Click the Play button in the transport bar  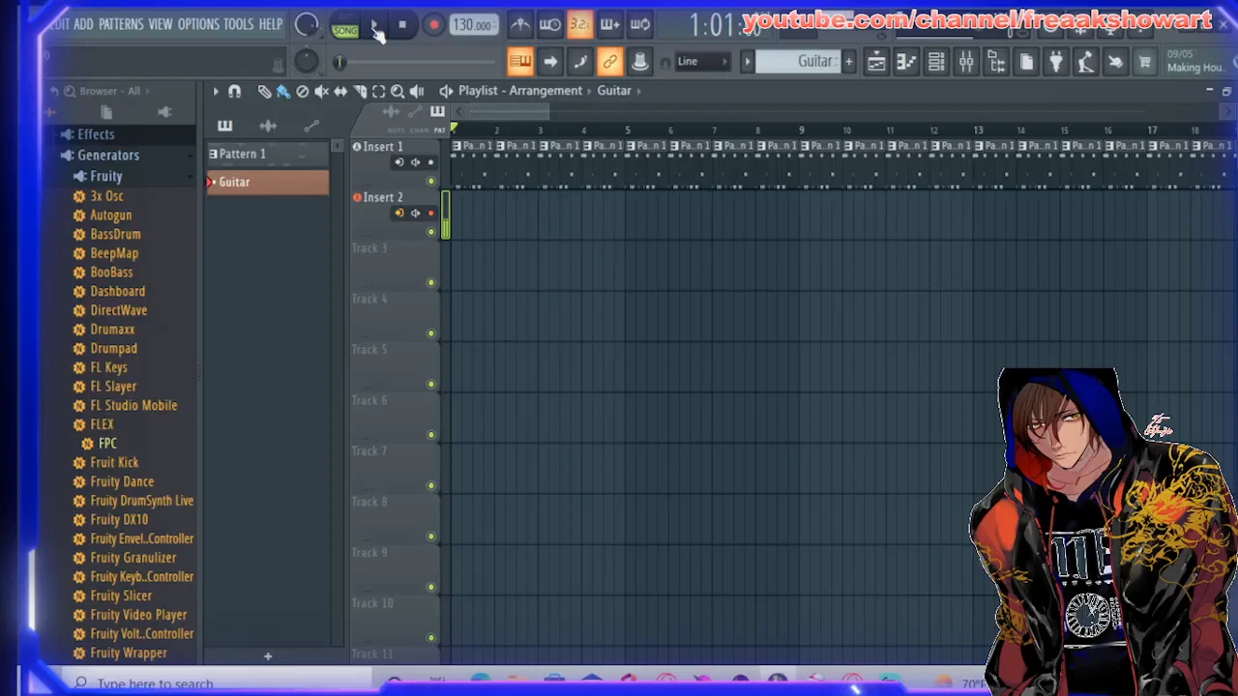coord(374,25)
